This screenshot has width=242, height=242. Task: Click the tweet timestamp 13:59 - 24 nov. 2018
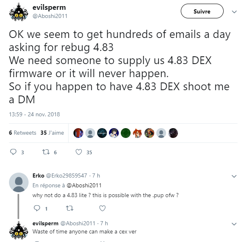(34, 114)
